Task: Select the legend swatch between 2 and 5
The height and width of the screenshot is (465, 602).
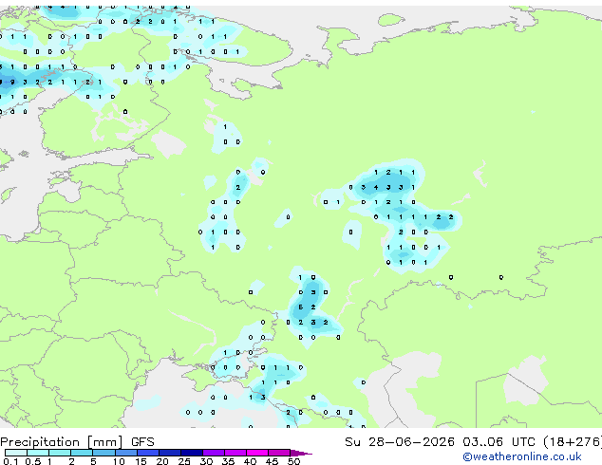Action: (x=82, y=453)
